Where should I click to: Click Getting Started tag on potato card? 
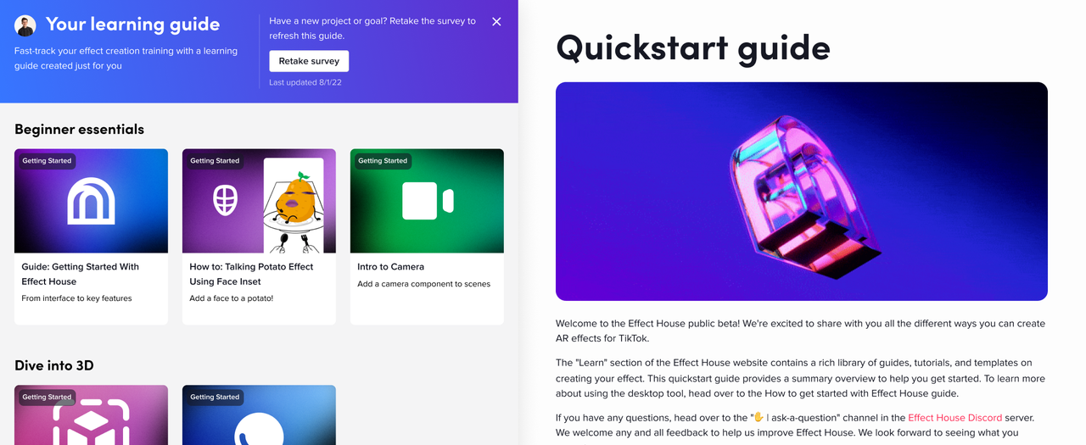coord(215,161)
